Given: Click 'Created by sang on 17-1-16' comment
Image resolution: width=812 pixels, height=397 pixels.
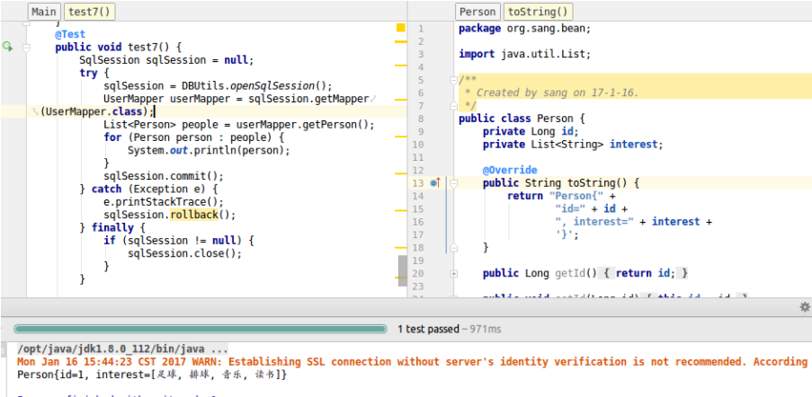Looking at the screenshot, I should (x=558, y=93).
